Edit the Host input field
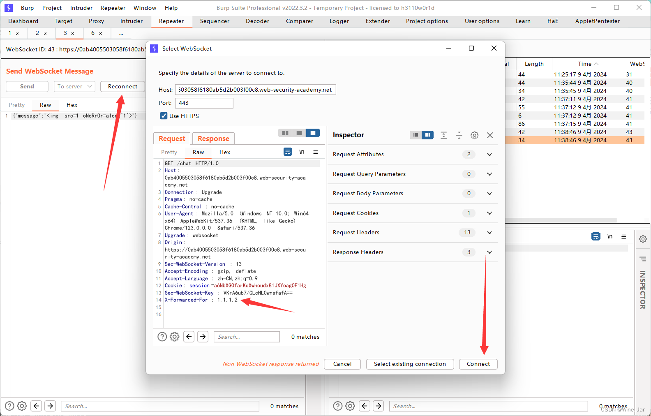Viewport: 651px width, 416px height. [x=256, y=90]
